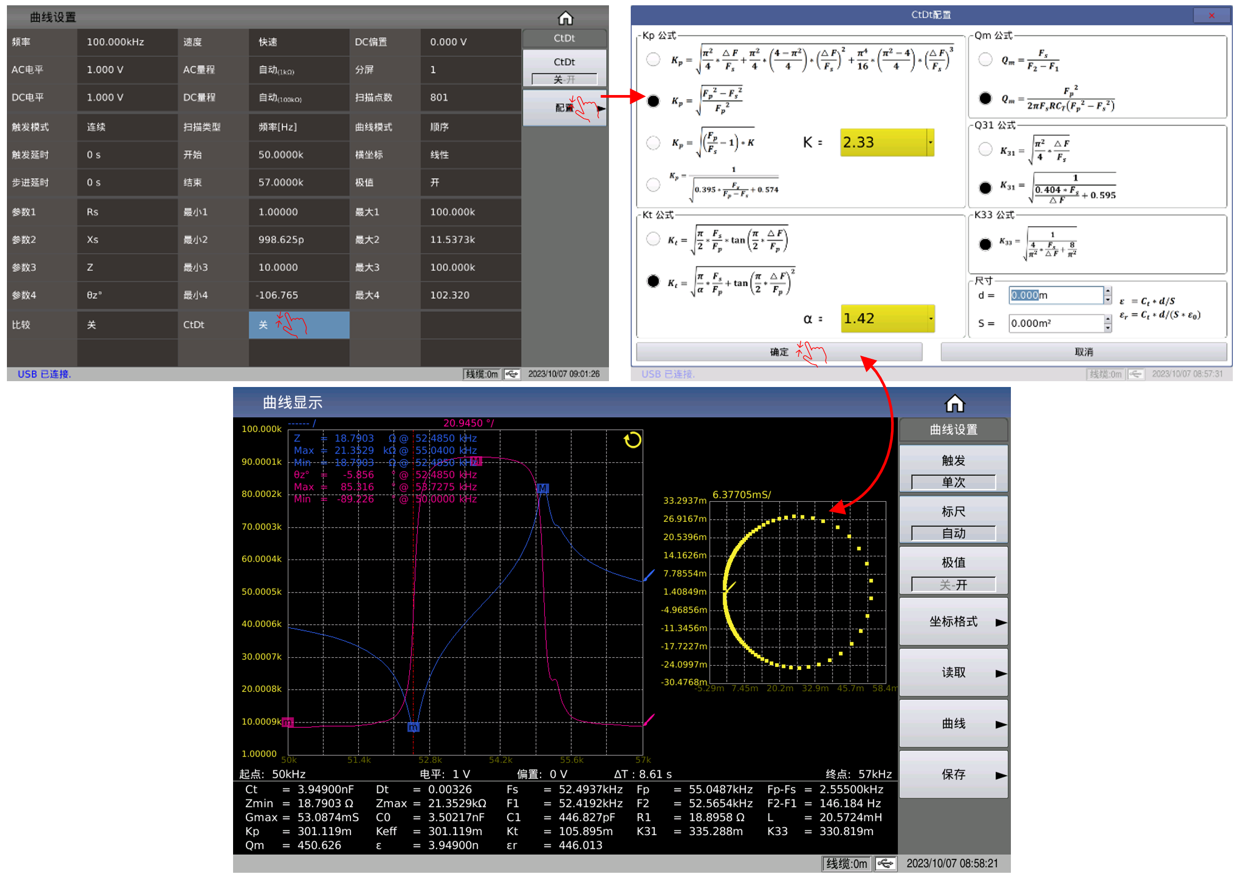The height and width of the screenshot is (877, 1236).
Task: Choose first Kt formula radio button
Action: pos(653,239)
